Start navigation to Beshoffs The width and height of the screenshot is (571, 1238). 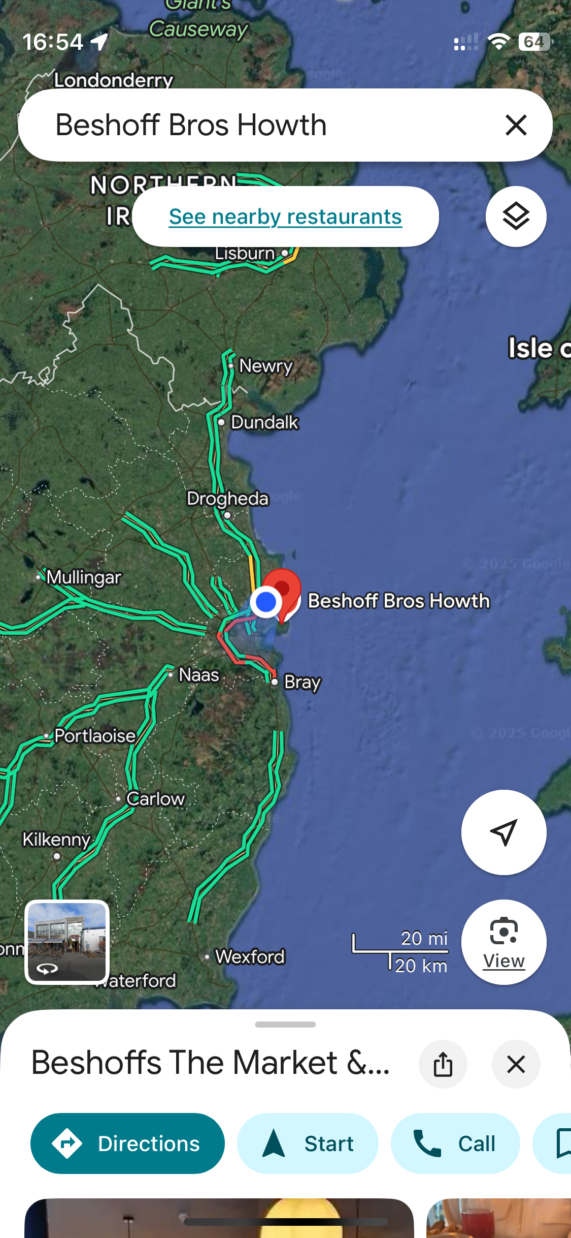click(308, 1143)
